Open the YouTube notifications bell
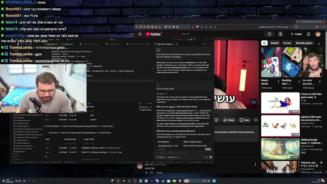This screenshot has width=327, height=184. click(309, 34)
